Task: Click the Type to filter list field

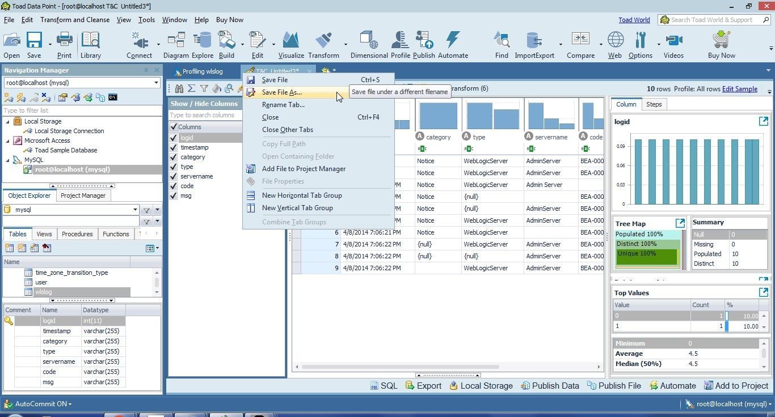Action: pos(82,110)
